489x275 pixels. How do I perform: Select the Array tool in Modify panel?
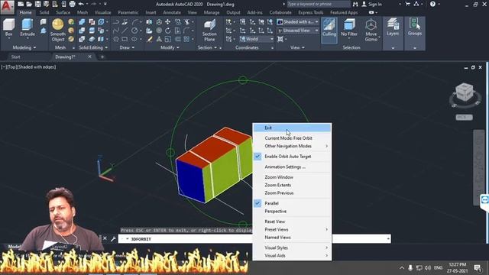(x=186, y=39)
